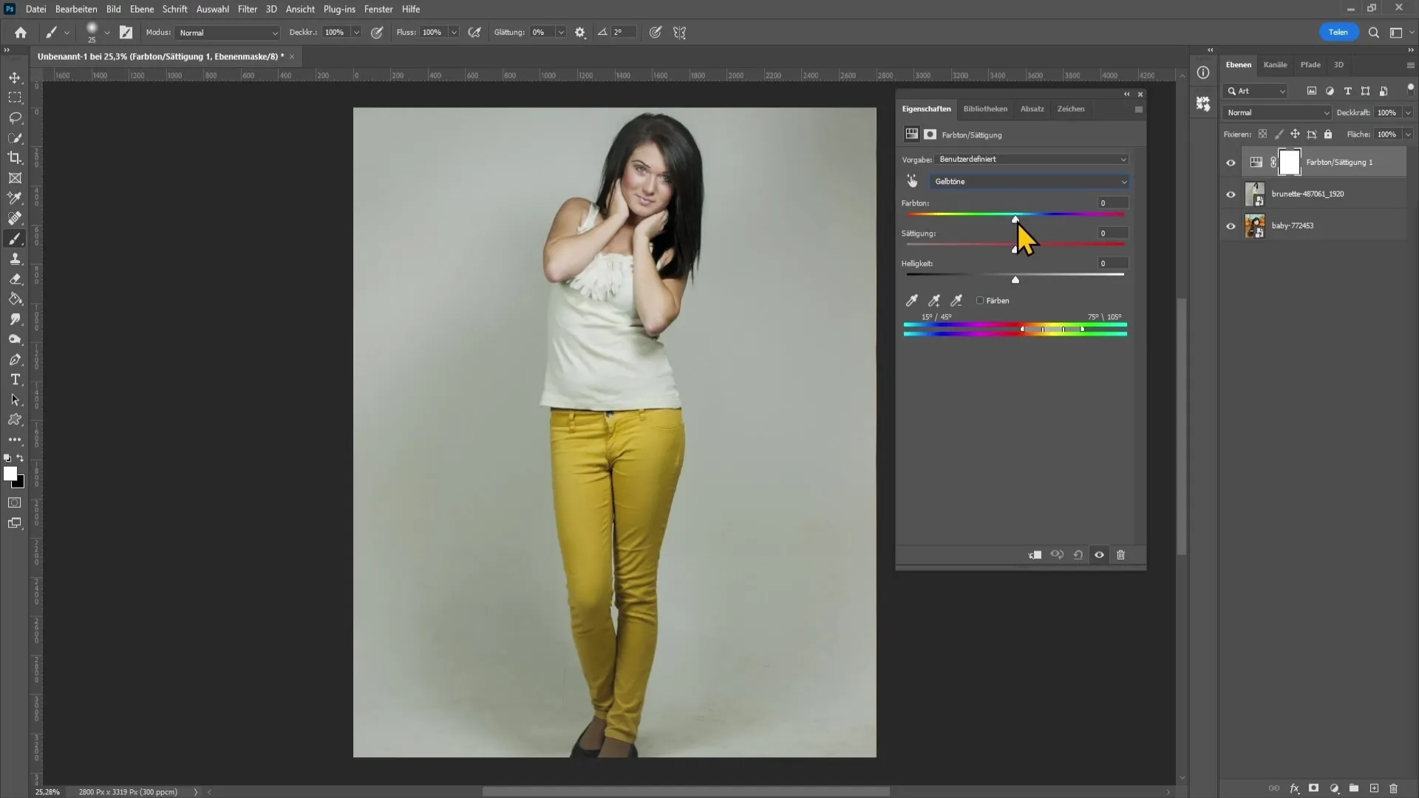The width and height of the screenshot is (1419, 798).
Task: Toggle visibility of baby-772453 layer
Action: 1231,225
